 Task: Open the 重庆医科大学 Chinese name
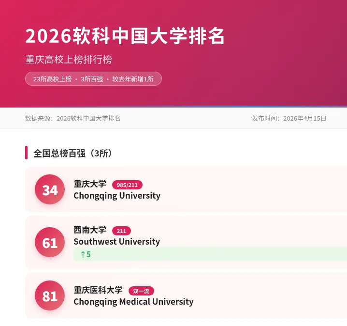tap(98, 290)
